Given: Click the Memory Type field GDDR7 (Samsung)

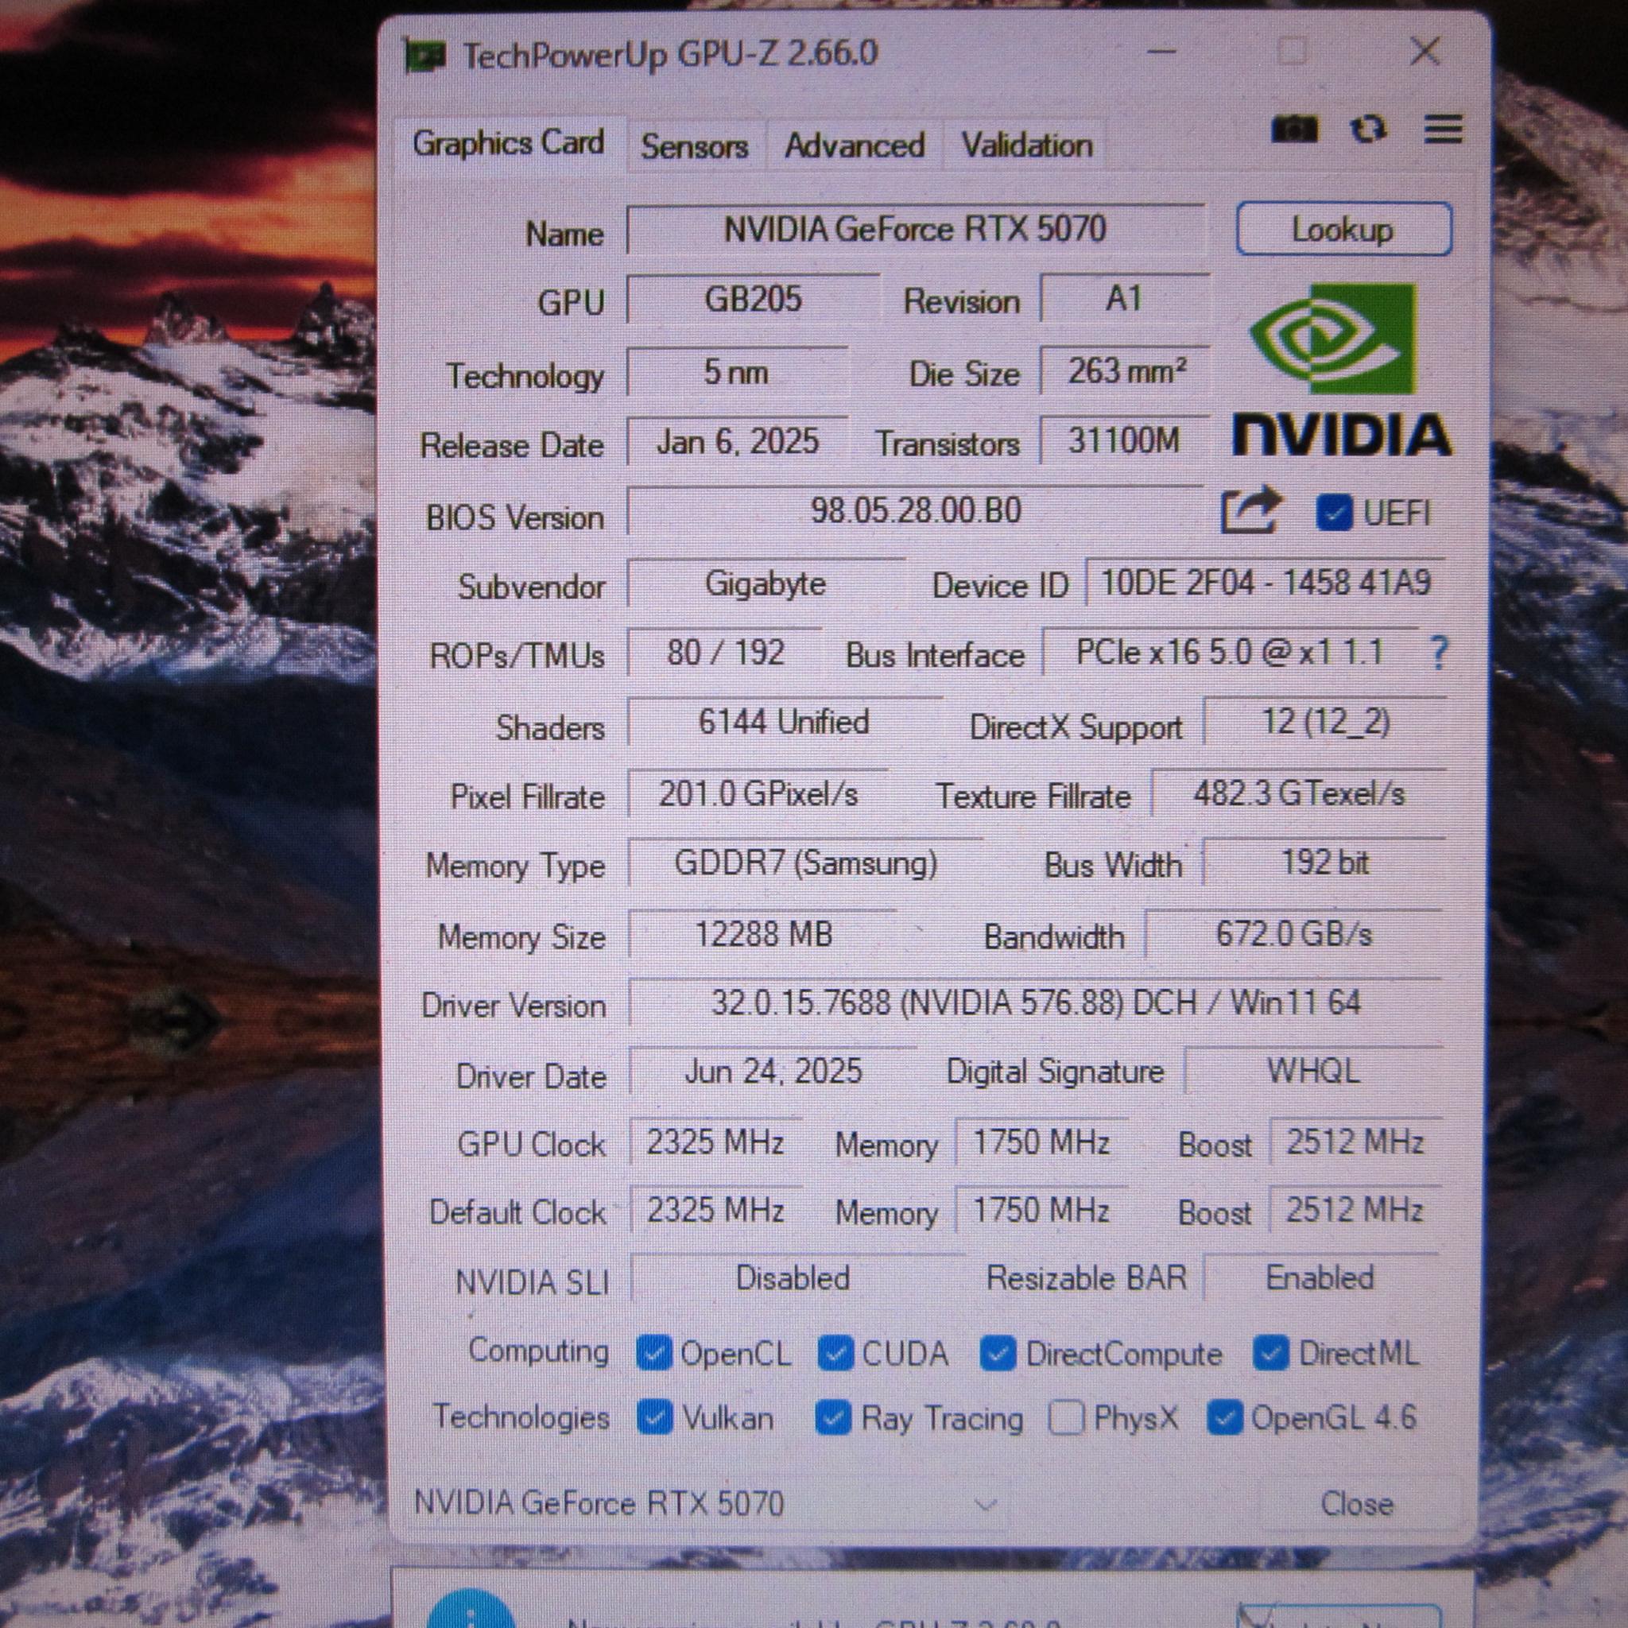Looking at the screenshot, I should [x=805, y=862].
